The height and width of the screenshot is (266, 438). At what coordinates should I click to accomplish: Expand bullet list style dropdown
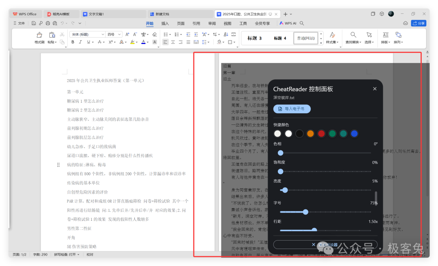click(170, 34)
